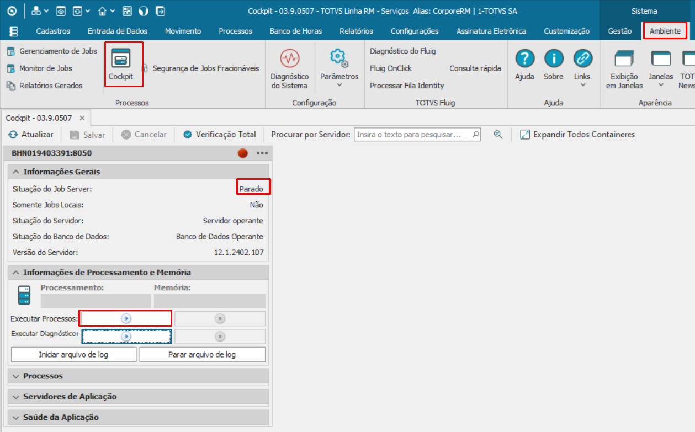Screen dimensions: 695x432
Task: Click the Salvar toolbar button
Action: click(x=87, y=135)
